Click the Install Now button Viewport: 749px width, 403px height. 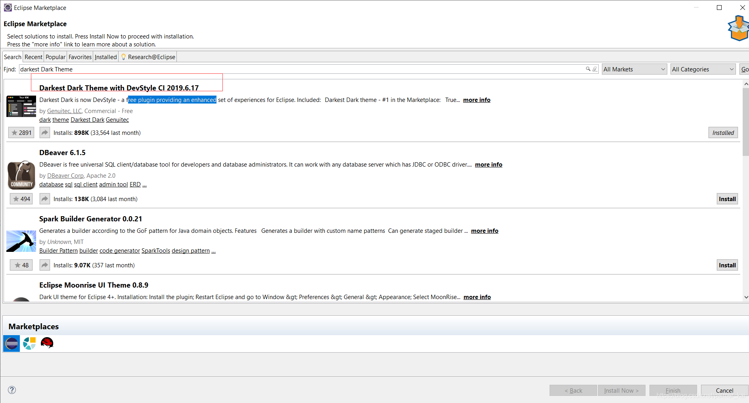pos(621,390)
